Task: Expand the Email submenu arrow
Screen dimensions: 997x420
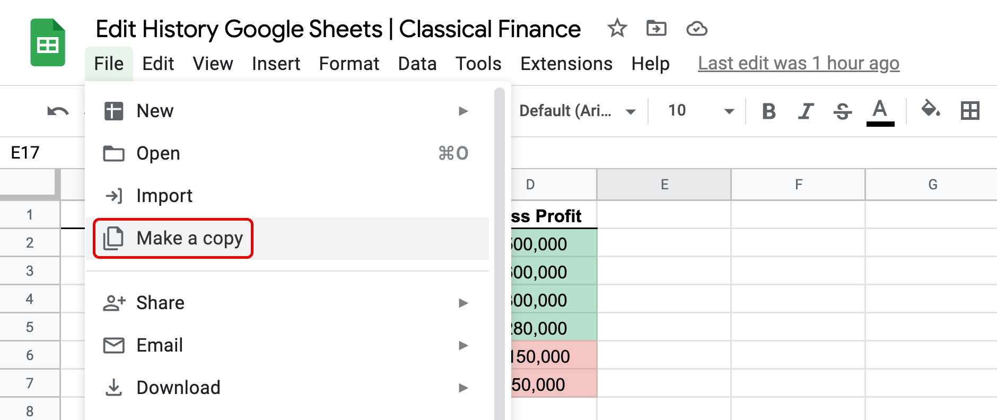Action: pyautogui.click(x=463, y=345)
